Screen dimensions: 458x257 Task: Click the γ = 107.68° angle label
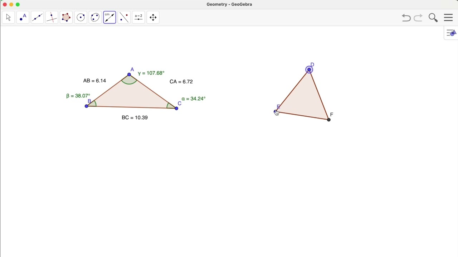[x=151, y=73]
